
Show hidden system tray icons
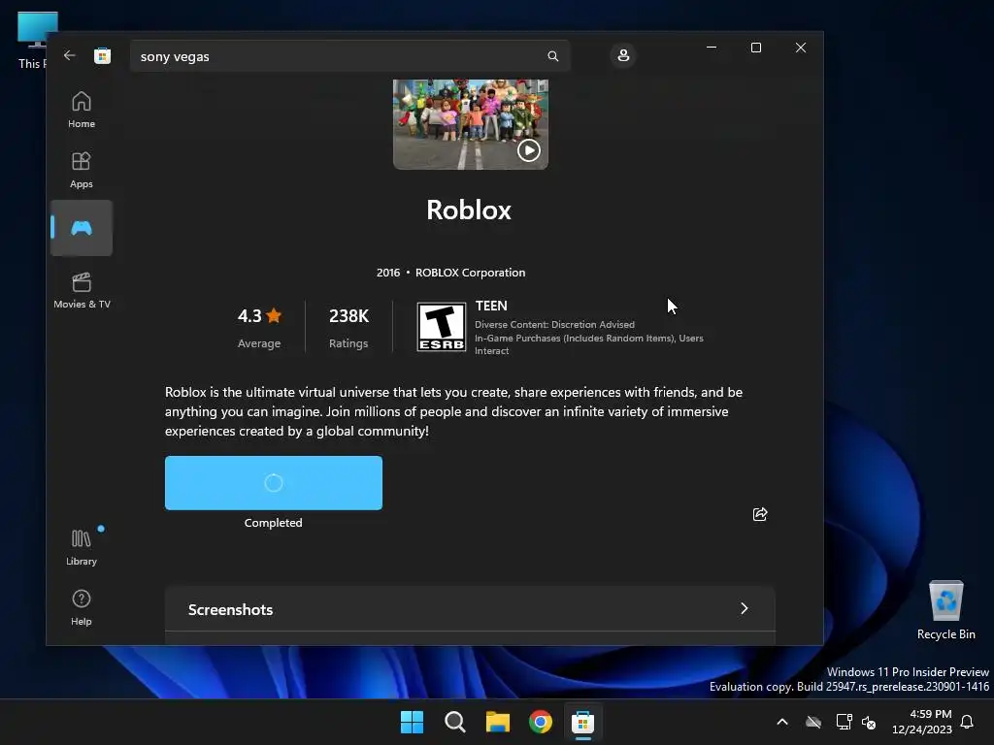782,722
